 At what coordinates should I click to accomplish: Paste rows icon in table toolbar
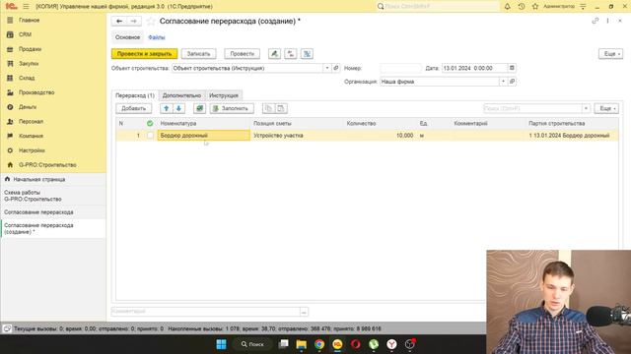(x=280, y=108)
